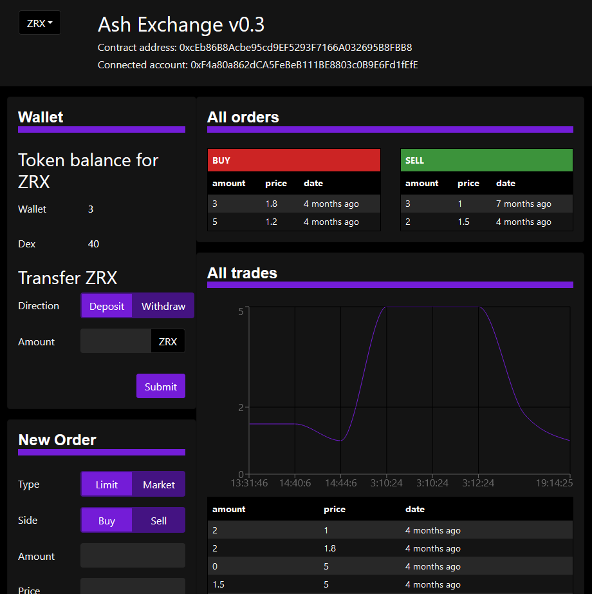The width and height of the screenshot is (592, 594).
Task: Click the SELL orders table header
Action: (x=486, y=160)
